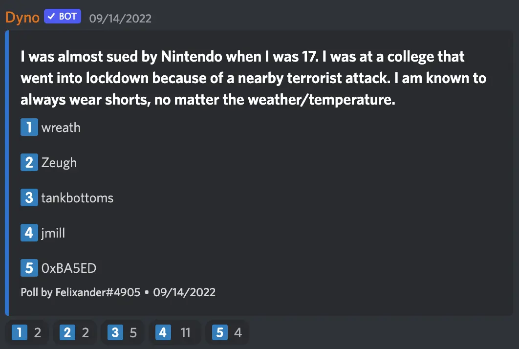Click the number 3 emoji beside tankbottoms
Image resolution: width=519 pixels, height=349 pixels.
[29, 197]
